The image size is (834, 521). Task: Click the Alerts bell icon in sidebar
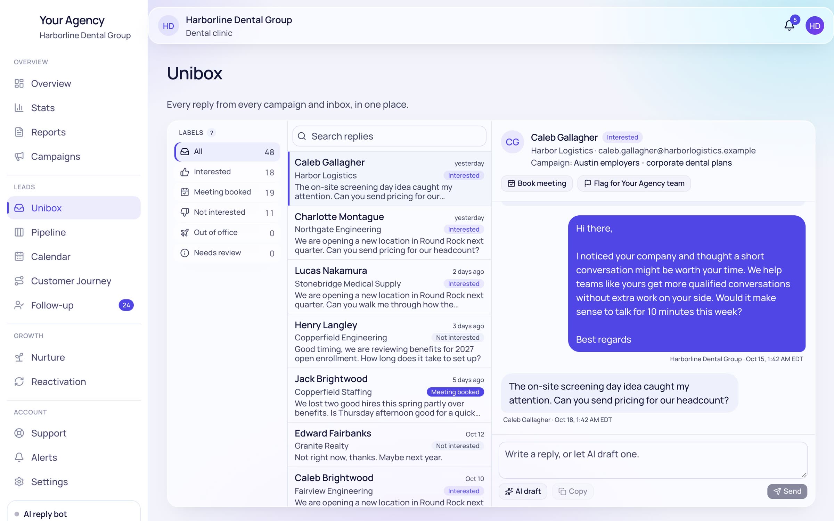tap(19, 457)
